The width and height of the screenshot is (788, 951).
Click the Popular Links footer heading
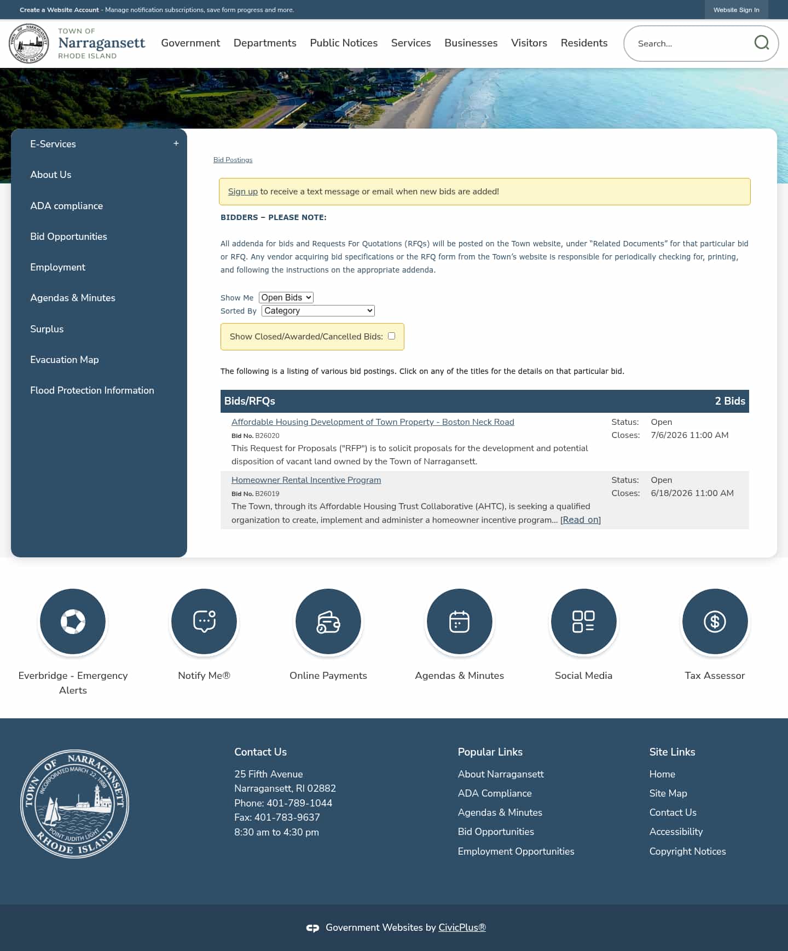coord(490,752)
